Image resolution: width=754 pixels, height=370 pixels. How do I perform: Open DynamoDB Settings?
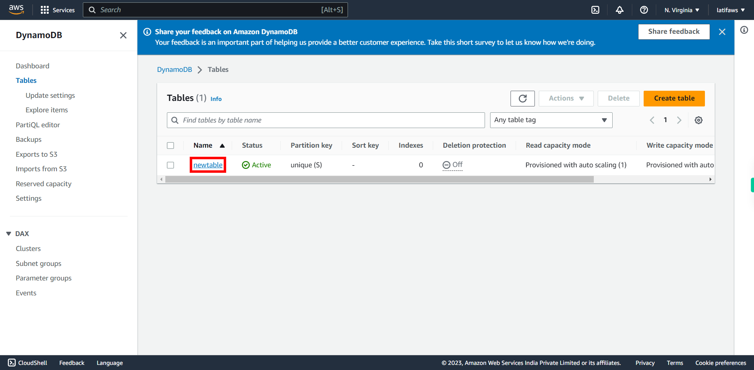29,198
